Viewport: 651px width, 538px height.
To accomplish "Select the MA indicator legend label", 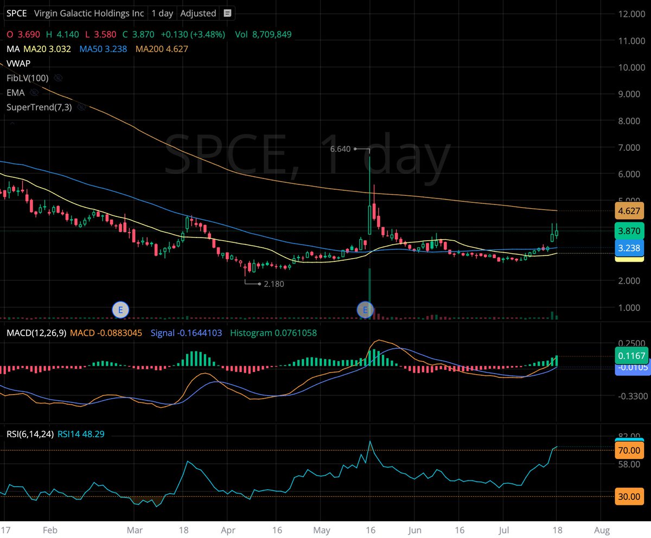I will [x=12, y=49].
